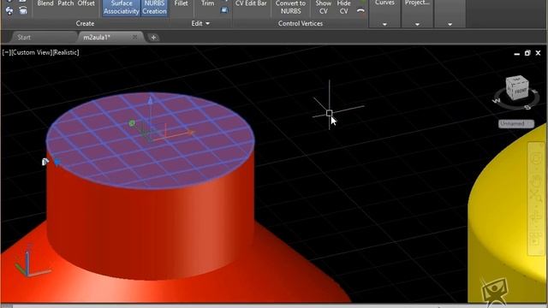The width and height of the screenshot is (548, 308).
Task: Restore the drawing viewport window
Action: tap(527, 53)
